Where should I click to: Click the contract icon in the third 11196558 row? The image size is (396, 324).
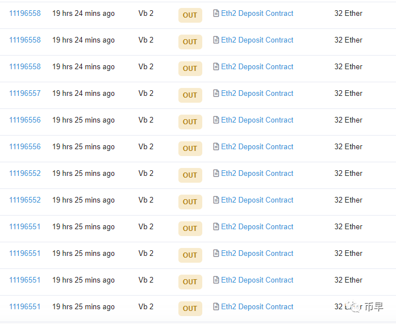point(216,67)
